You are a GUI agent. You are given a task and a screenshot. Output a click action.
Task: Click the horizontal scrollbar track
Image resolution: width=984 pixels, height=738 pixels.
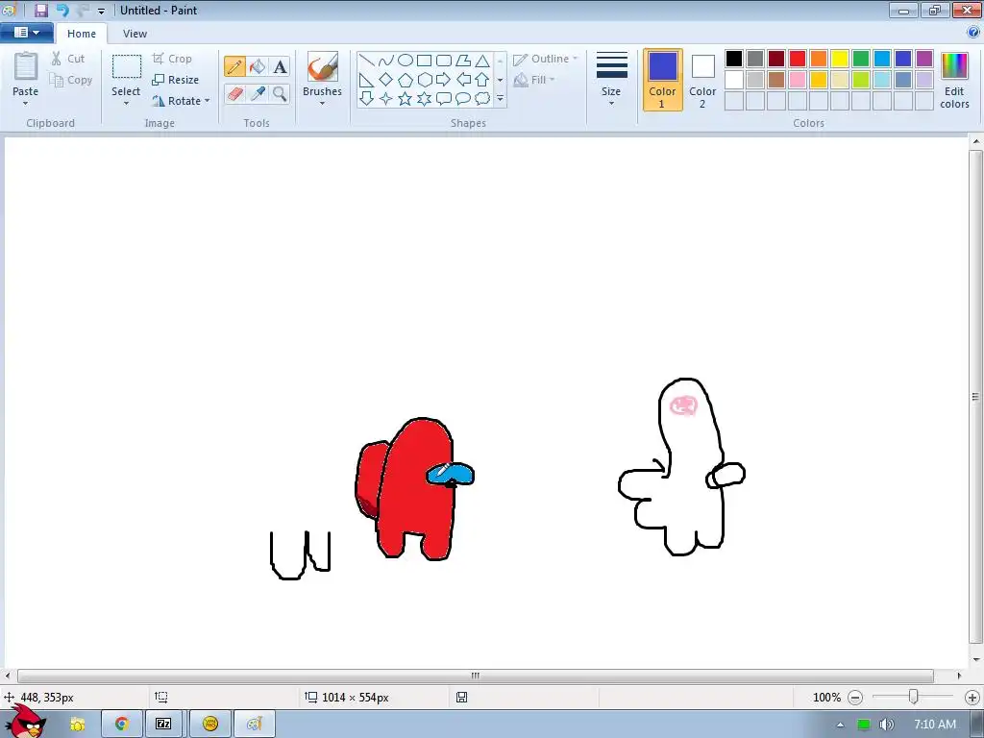point(475,676)
